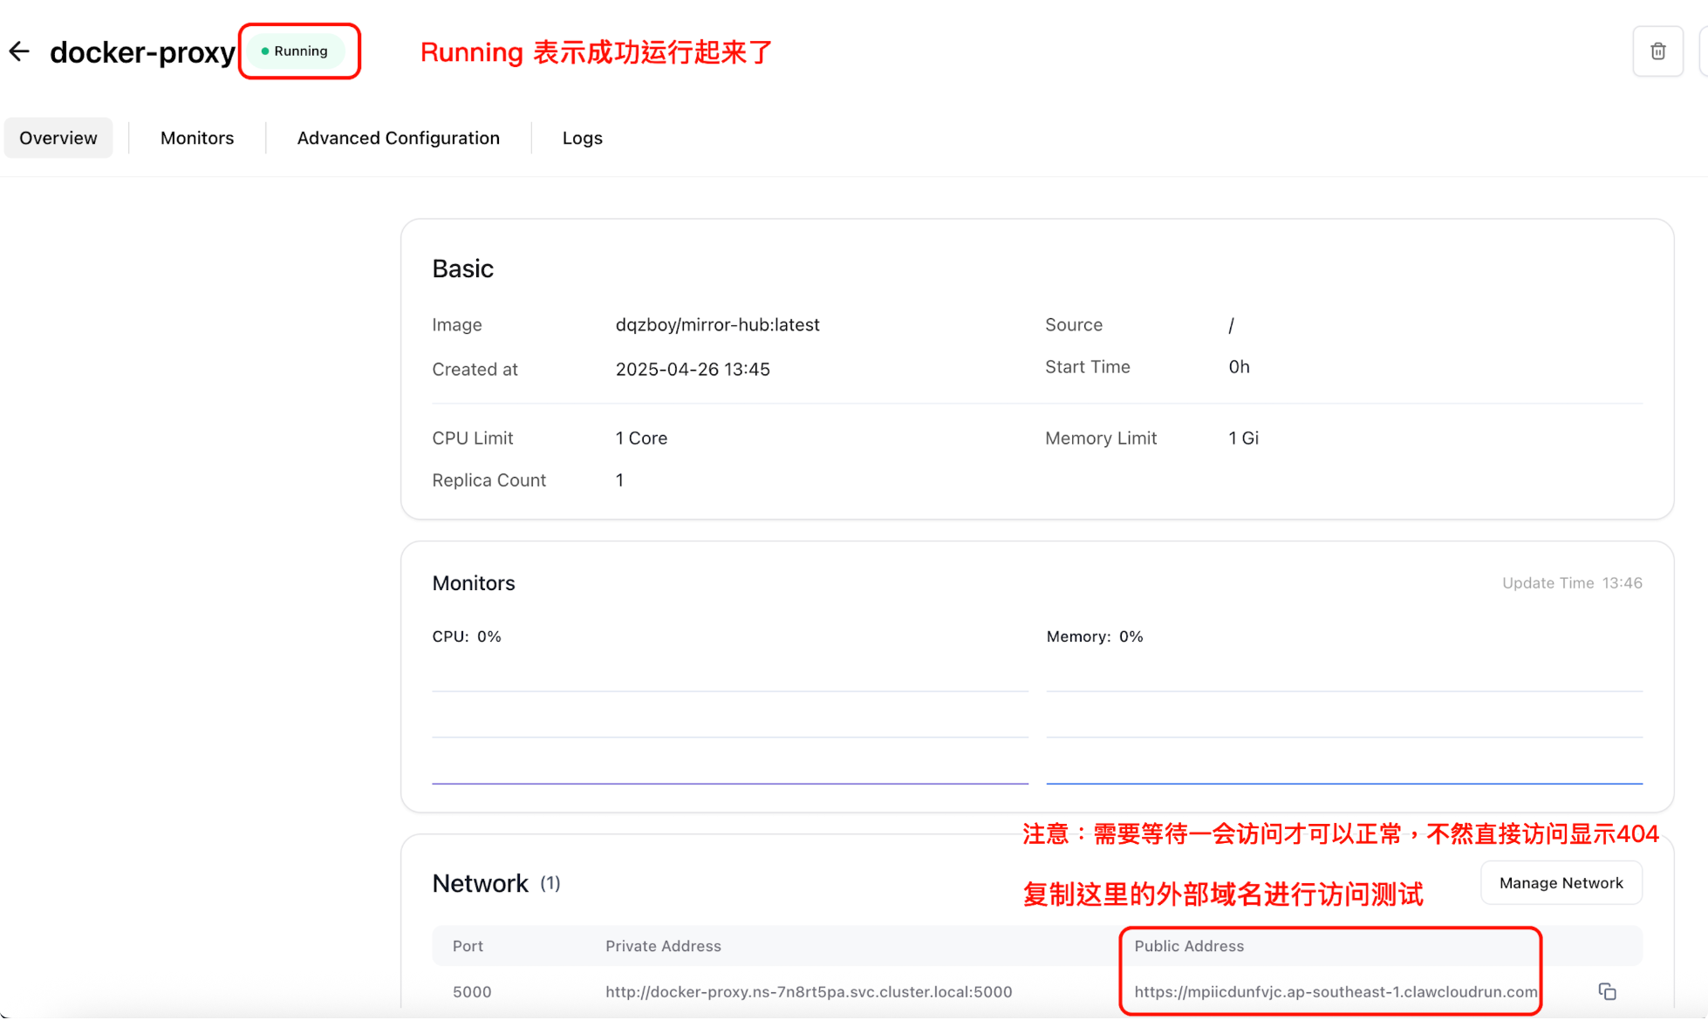This screenshot has width=1708, height=1020.
Task: Click the green Running status badge
Action: [x=295, y=51]
